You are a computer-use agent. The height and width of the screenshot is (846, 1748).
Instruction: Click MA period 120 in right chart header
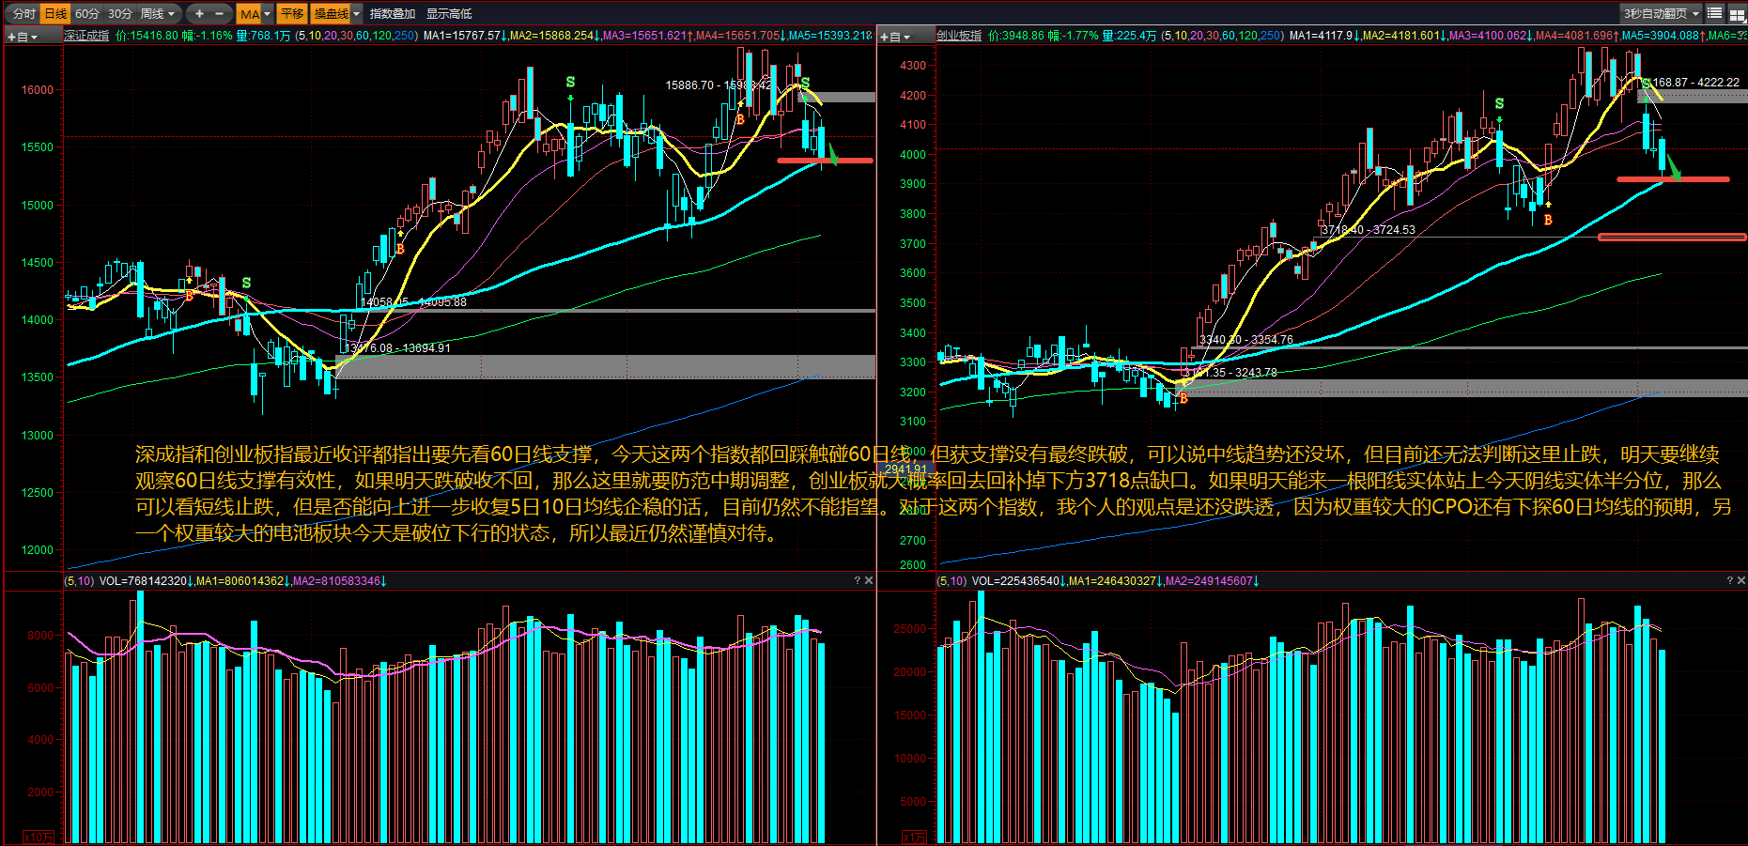[x=1248, y=36]
